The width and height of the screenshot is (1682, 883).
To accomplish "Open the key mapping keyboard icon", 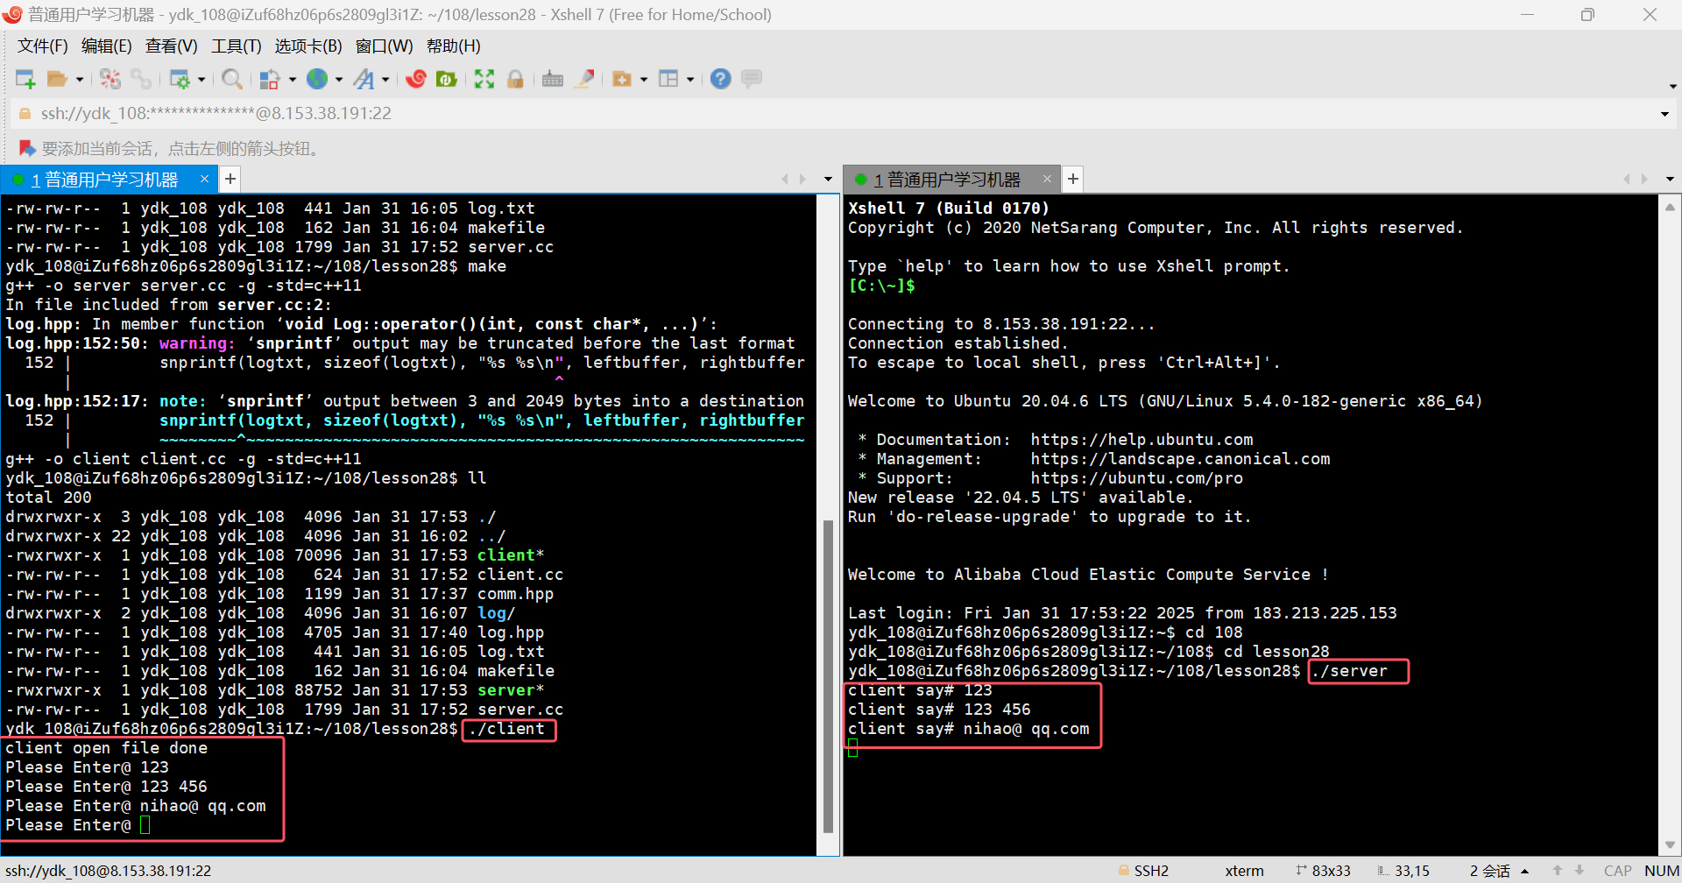I will [553, 79].
